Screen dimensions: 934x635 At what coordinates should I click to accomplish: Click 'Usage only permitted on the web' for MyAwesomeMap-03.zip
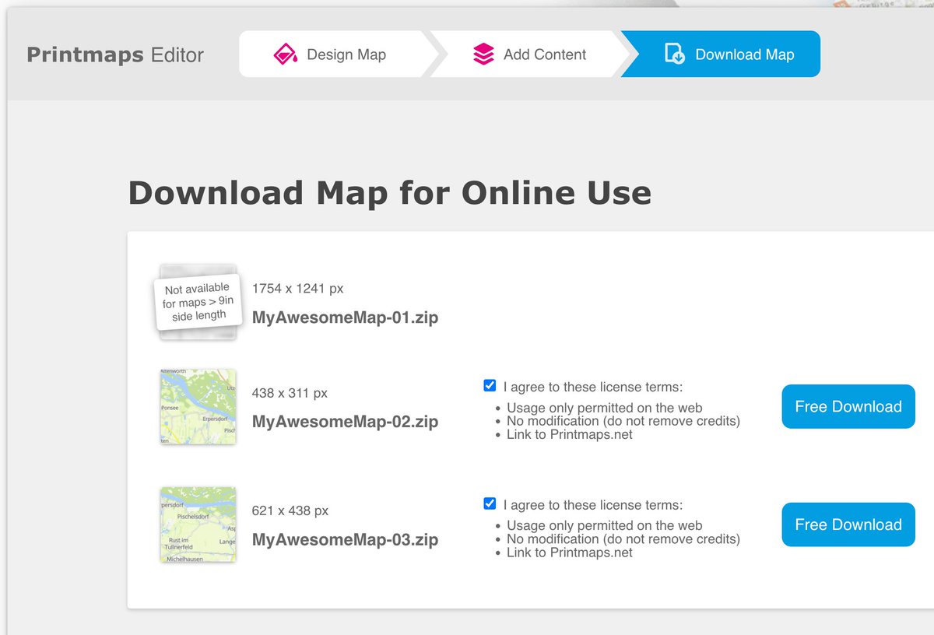pos(605,525)
